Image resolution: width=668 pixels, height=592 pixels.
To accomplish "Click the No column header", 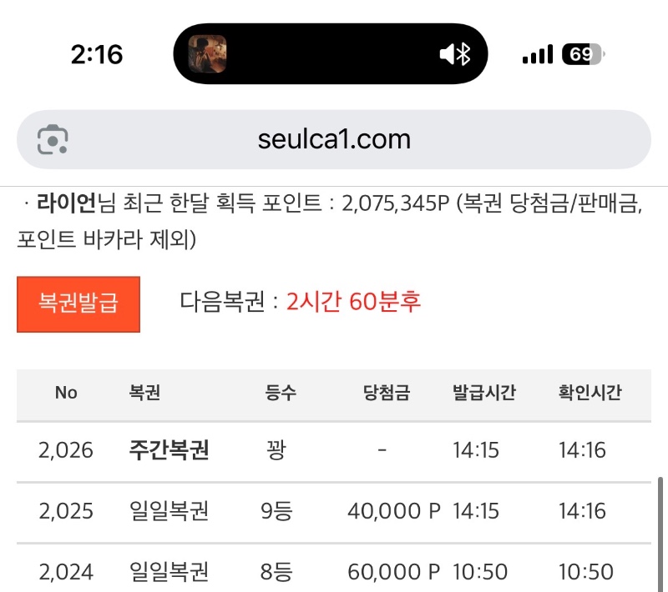I will point(66,393).
